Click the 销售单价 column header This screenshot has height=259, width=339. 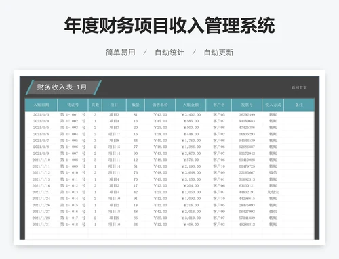(x=160, y=105)
